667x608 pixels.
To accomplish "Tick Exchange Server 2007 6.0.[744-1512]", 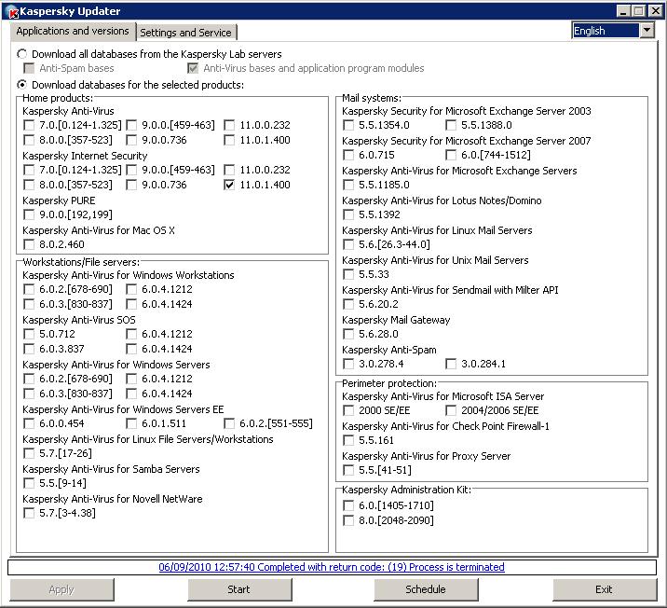I will tap(451, 155).
